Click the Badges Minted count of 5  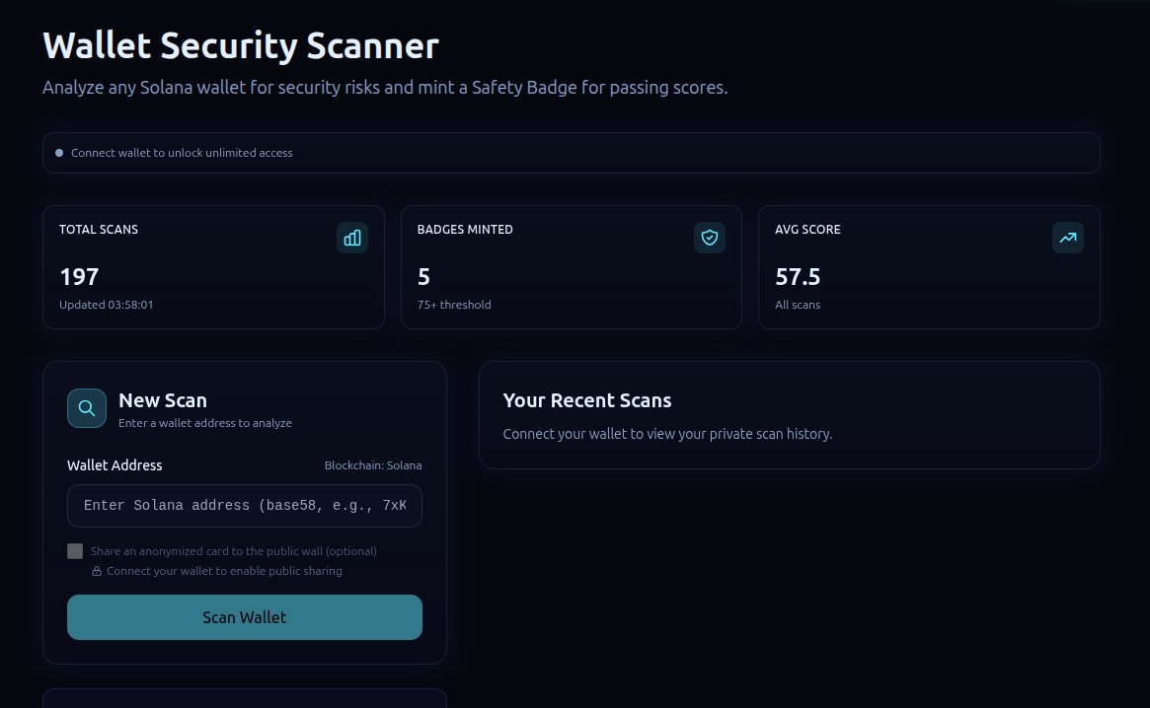pos(423,277)
